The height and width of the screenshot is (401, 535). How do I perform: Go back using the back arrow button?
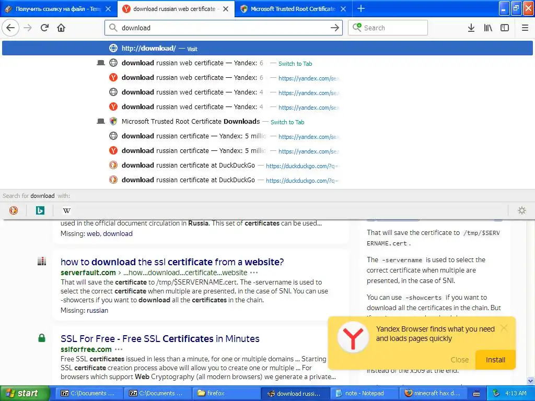click(10, 28)
